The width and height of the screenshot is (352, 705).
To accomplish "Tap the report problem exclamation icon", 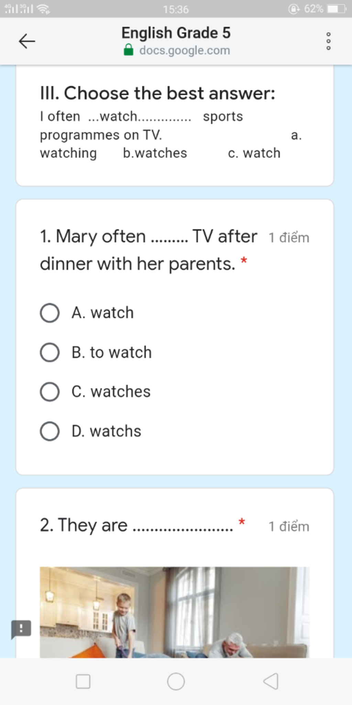I will [21, 629].
